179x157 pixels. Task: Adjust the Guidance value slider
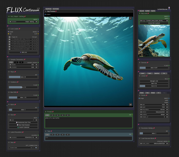click(23, 87)
